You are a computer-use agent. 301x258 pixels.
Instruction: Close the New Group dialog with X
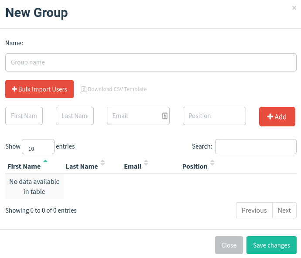(294, 8)
